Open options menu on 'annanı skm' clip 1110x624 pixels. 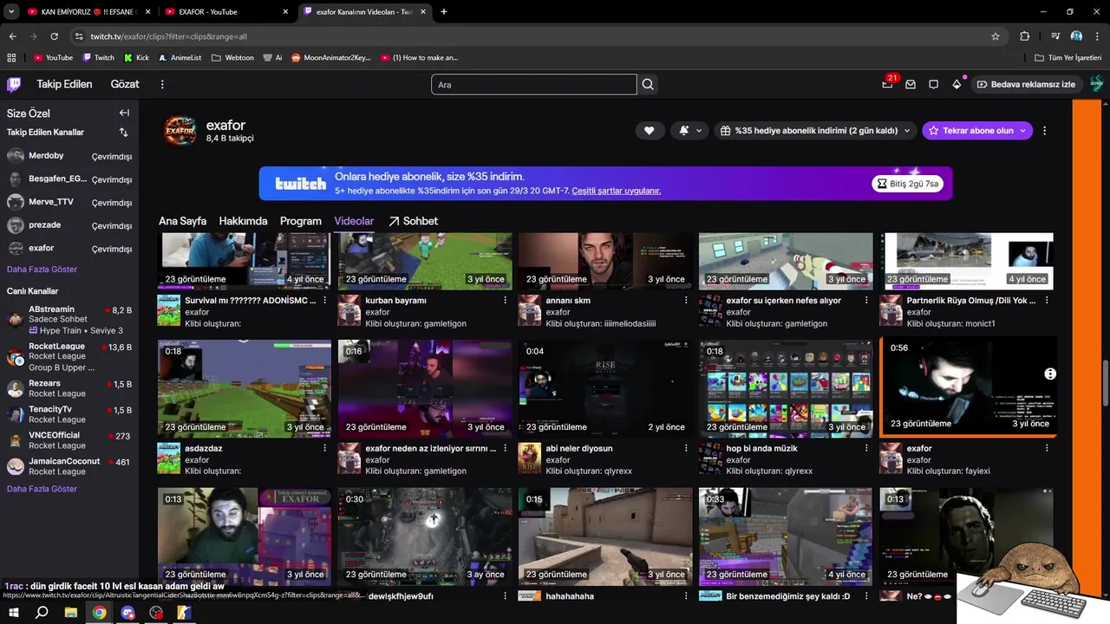coord(686,301)
